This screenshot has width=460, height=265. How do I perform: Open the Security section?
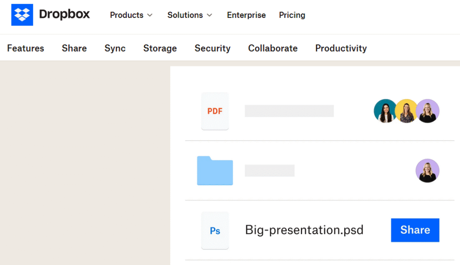[212, 48]
